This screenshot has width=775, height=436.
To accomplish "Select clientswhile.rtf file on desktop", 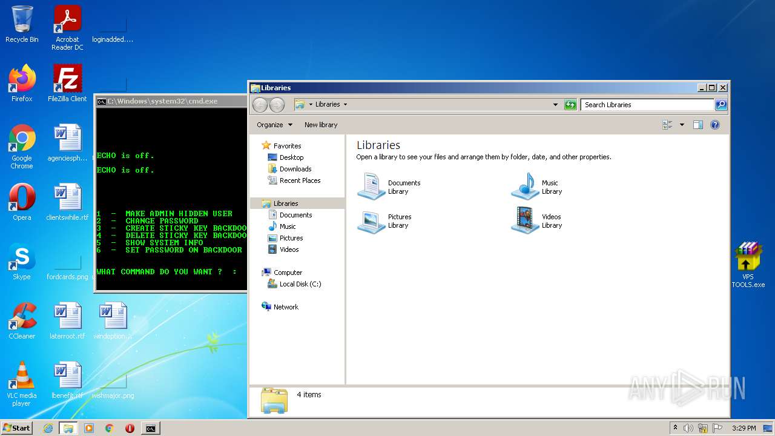I will [67, 202].
